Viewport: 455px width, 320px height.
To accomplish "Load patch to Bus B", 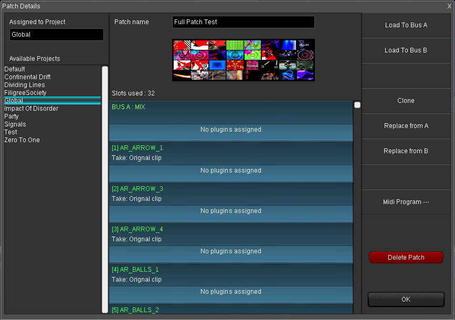I will pos(406,50).
